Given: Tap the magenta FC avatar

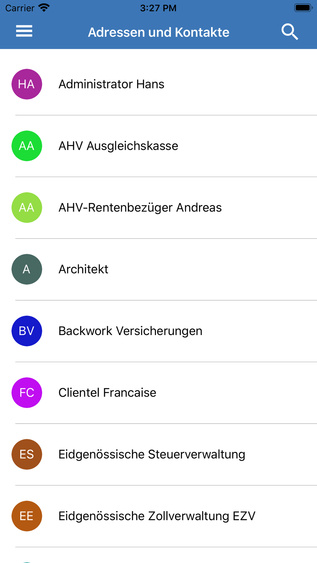Looking at the screenshot, I should 27,393.
